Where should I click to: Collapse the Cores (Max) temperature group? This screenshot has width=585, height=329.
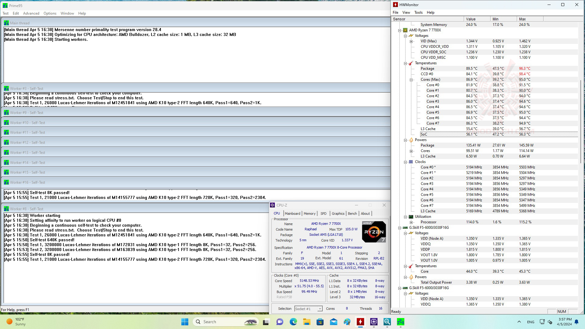411,80
